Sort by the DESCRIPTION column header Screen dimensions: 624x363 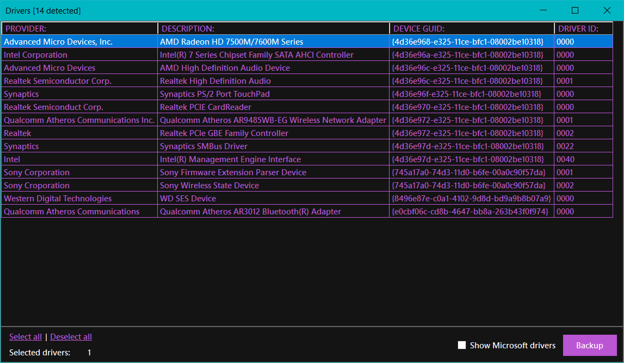click(274, 29)
